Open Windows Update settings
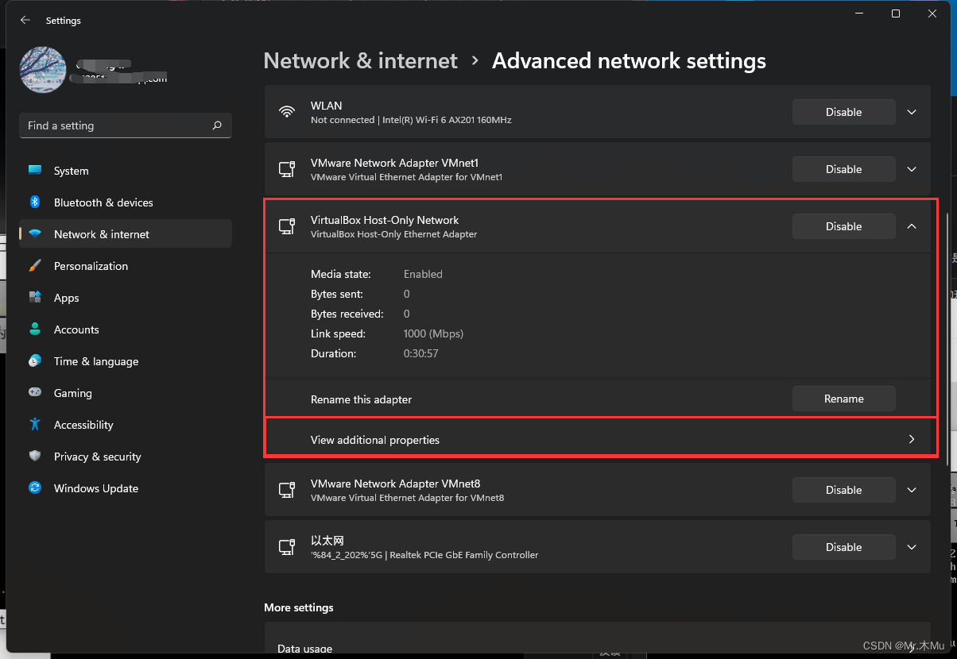The height and width of the screenshot is (659, 957). (x=95, y=488)
